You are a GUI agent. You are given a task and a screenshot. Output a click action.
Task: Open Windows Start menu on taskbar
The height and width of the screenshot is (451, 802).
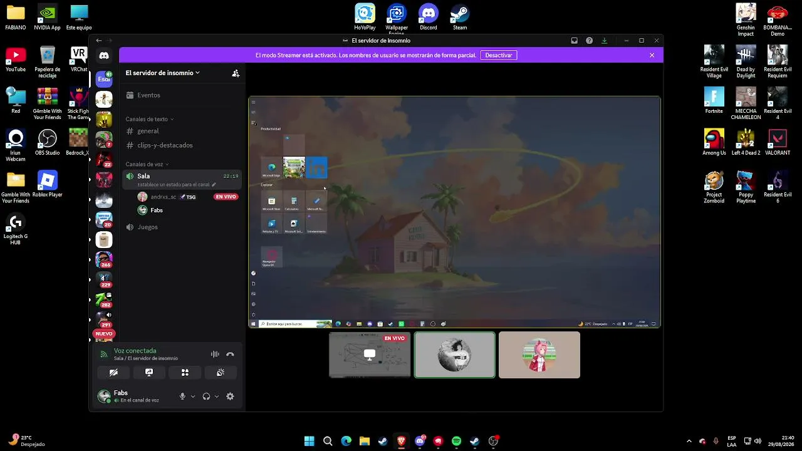pyautogui.click(x=309, y=441)
